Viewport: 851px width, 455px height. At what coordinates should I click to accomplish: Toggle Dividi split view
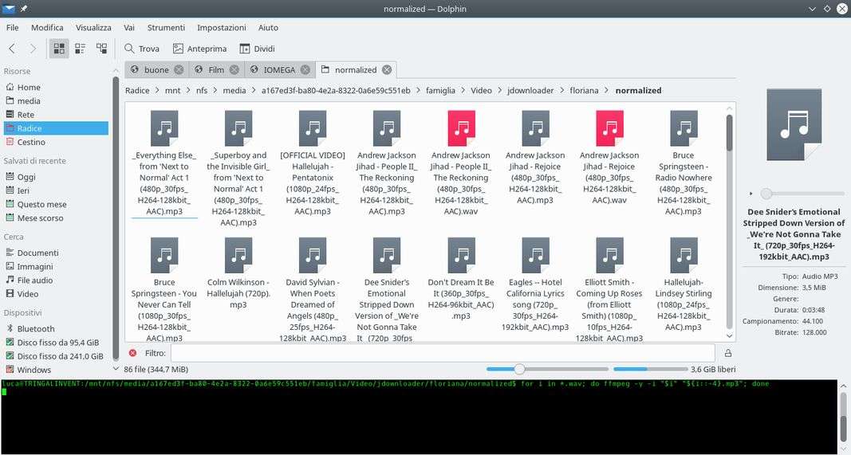coord(257,49)
